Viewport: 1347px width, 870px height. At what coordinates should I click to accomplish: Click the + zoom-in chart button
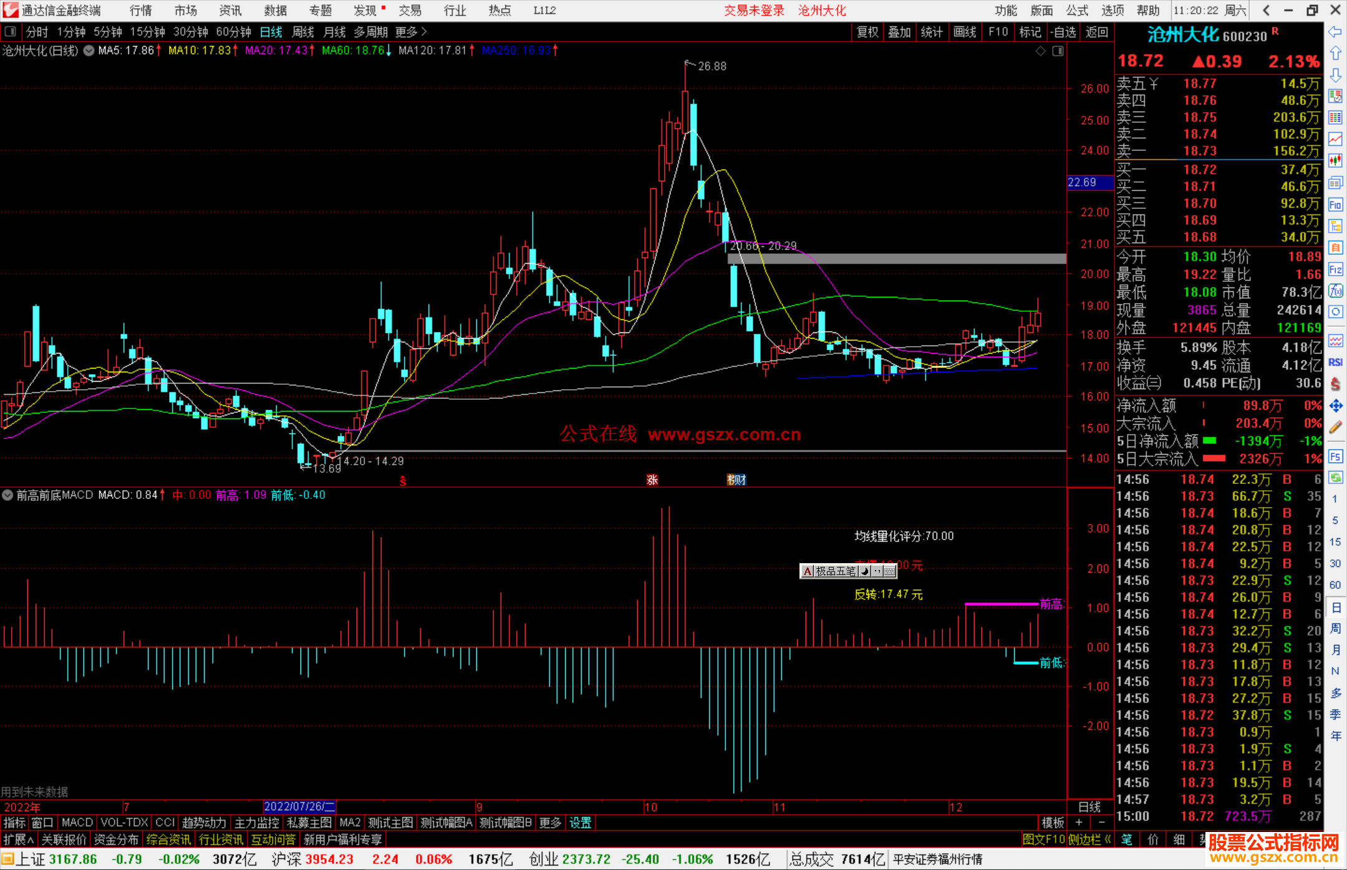(x=1079, y=823)
